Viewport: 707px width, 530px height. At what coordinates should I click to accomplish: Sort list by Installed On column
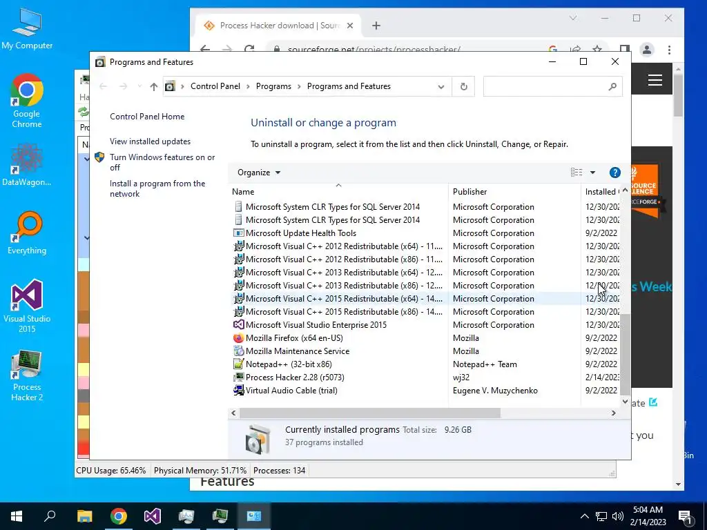(x=601, y=192)
